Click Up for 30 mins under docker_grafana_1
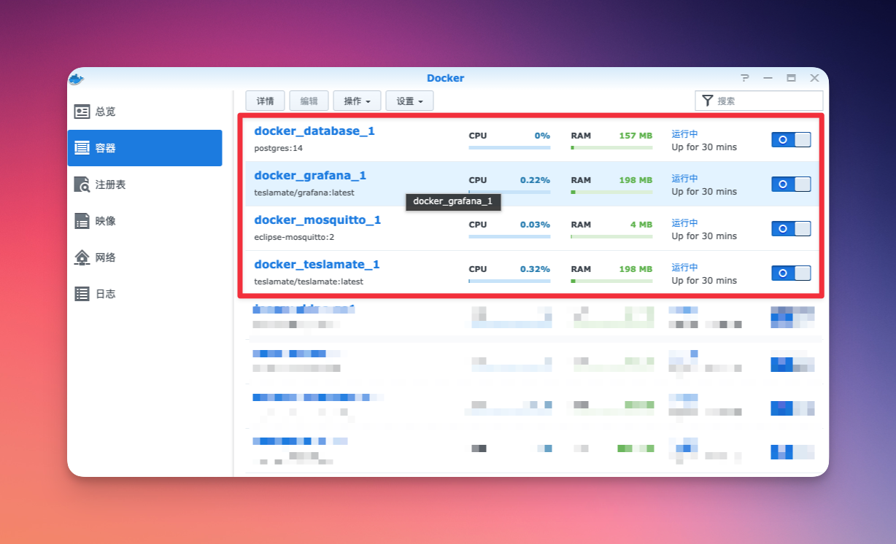896x544 pixels. [704, 192]
